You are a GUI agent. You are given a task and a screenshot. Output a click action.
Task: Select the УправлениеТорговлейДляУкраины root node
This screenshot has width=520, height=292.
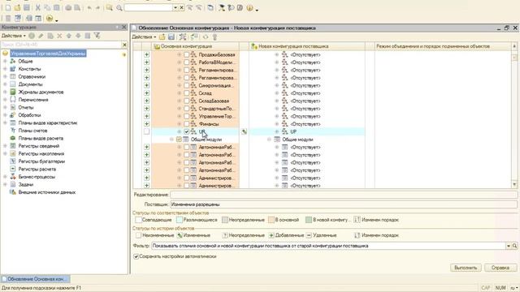click(x=49, y=54)
